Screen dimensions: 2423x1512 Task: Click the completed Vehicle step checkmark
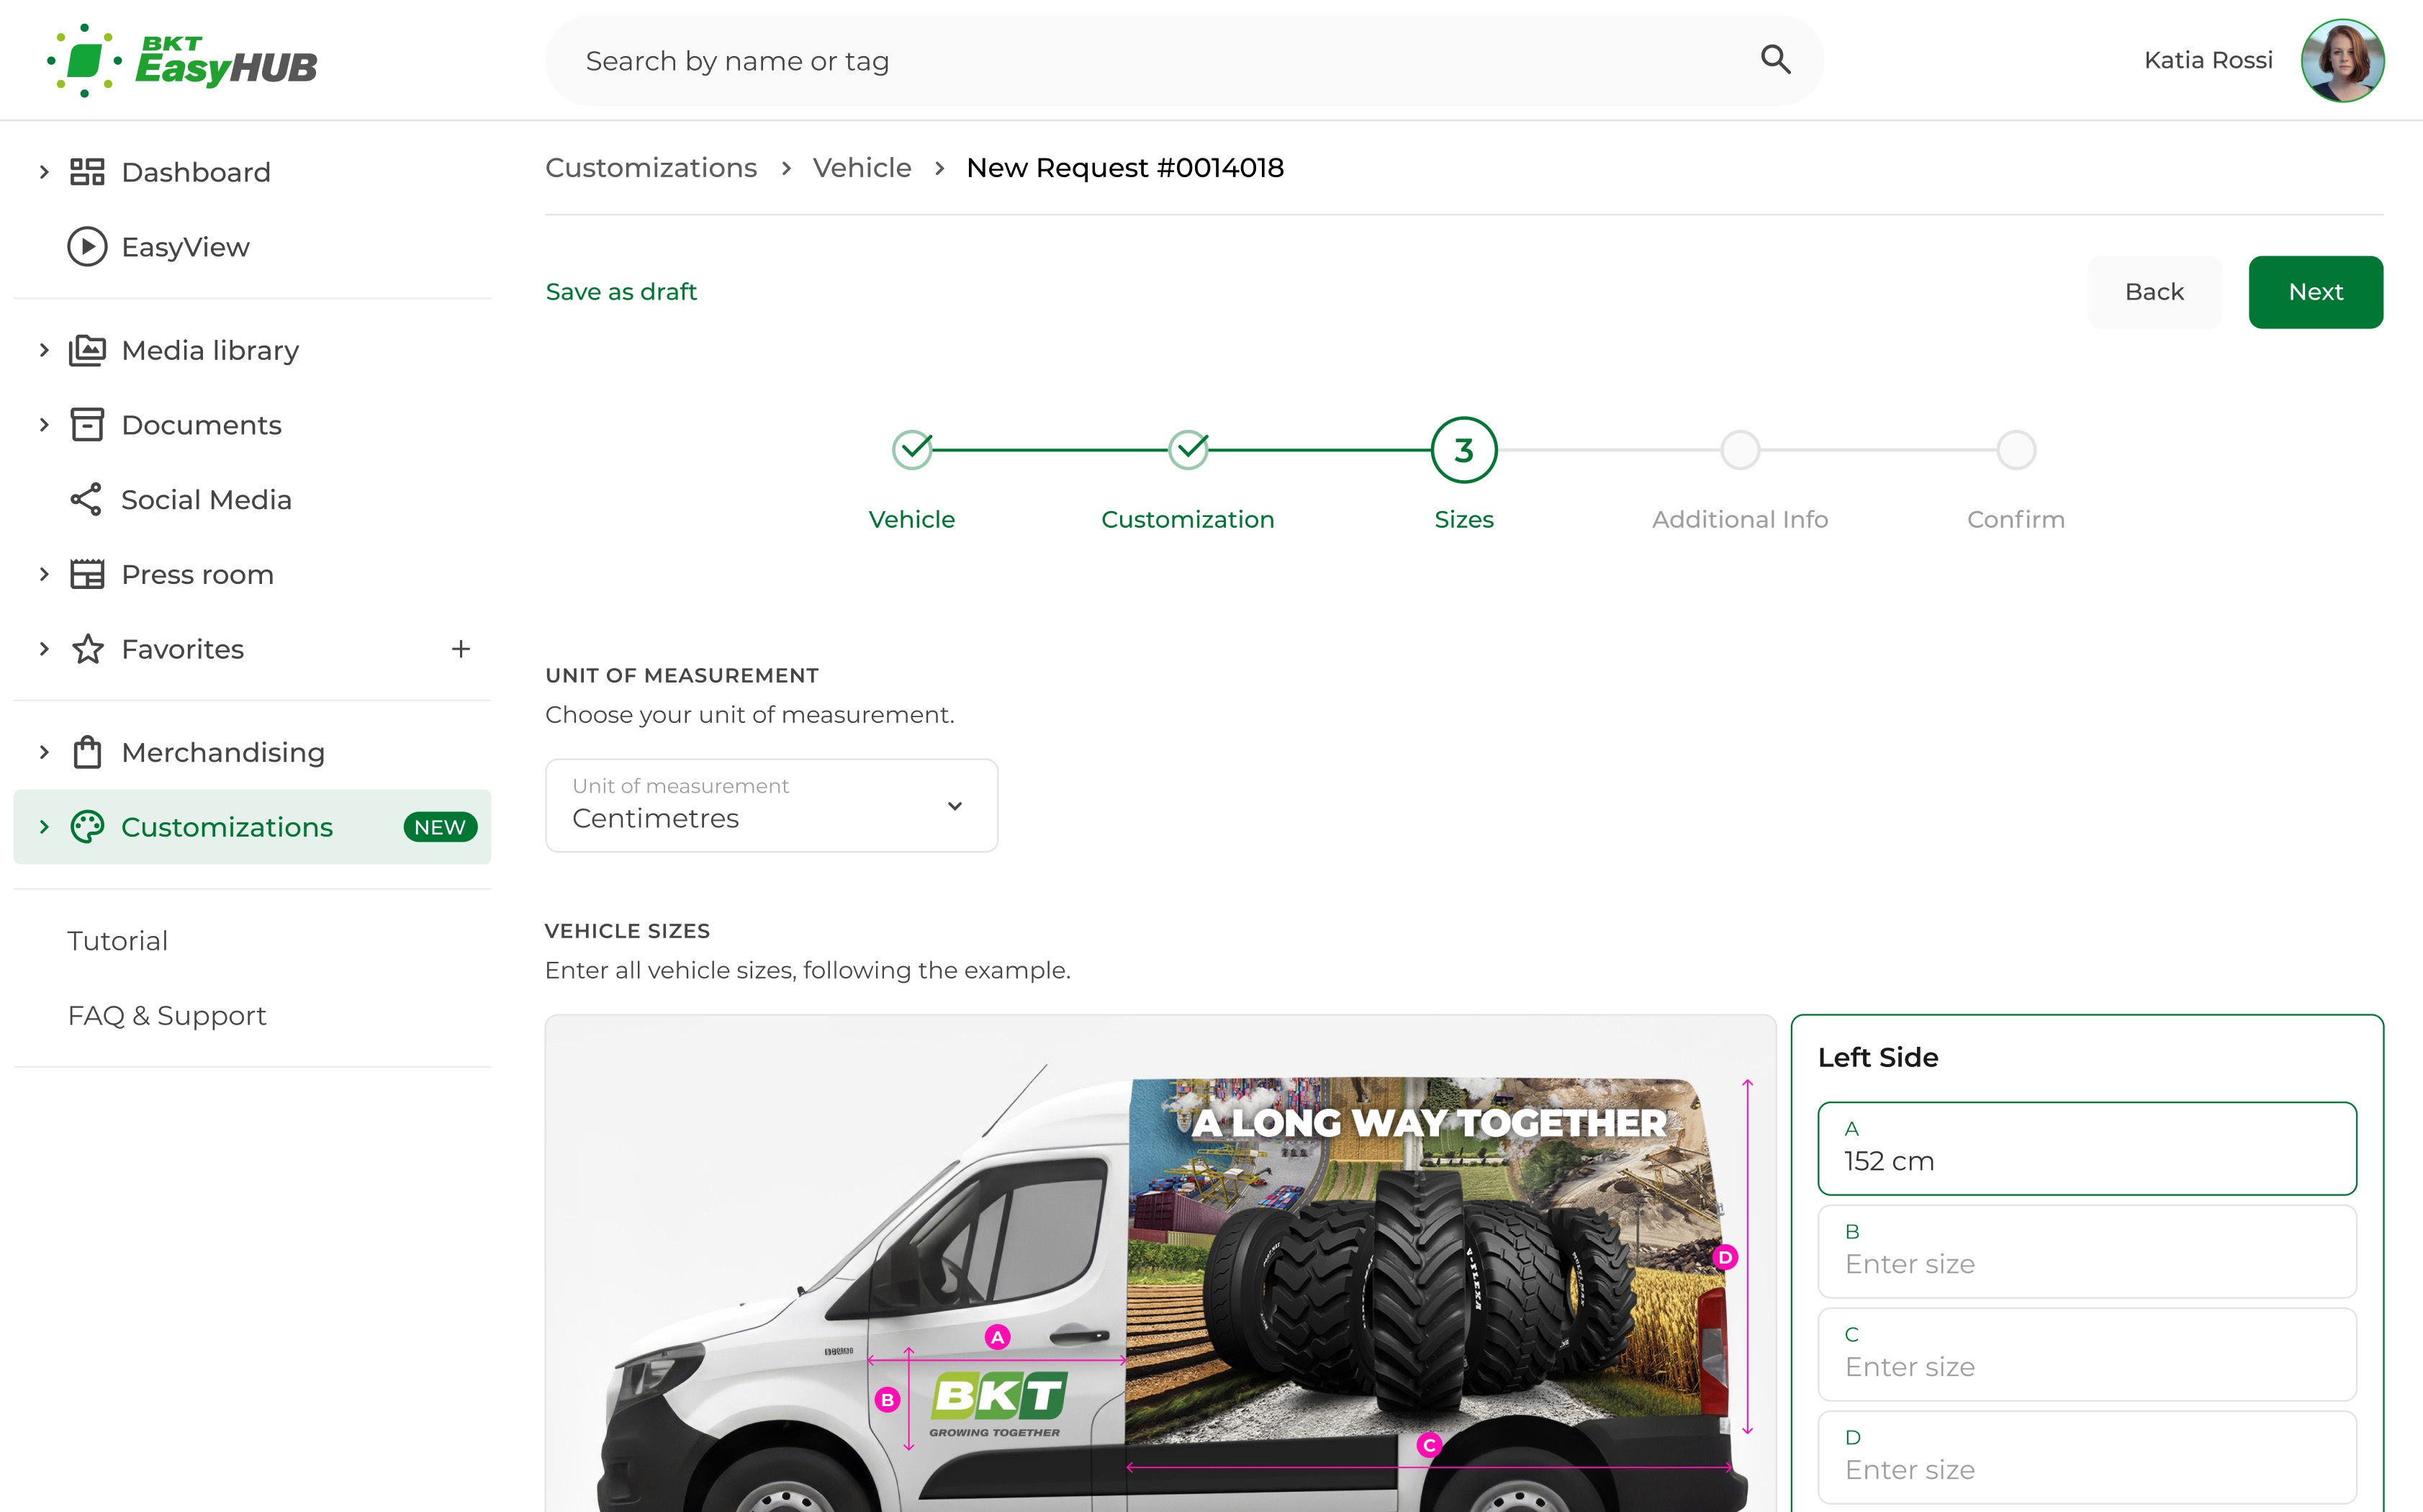coord(911,450)
